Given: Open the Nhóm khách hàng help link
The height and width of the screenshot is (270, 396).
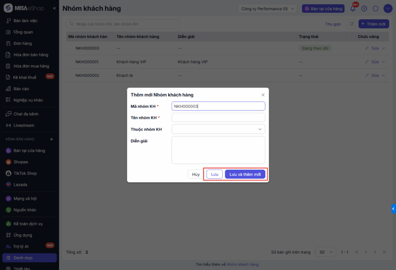Looking at the screenshot, I should click(242, 265).
